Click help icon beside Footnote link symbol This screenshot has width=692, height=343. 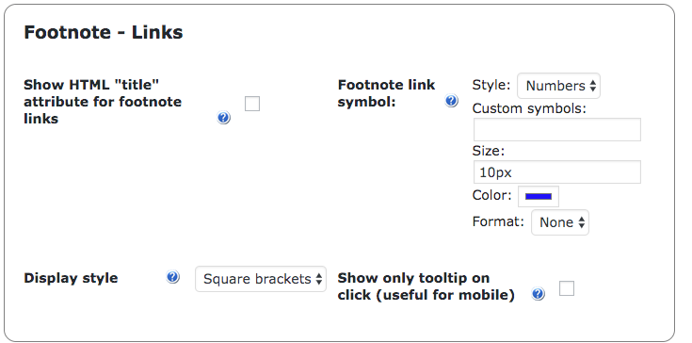coord(451,101)
